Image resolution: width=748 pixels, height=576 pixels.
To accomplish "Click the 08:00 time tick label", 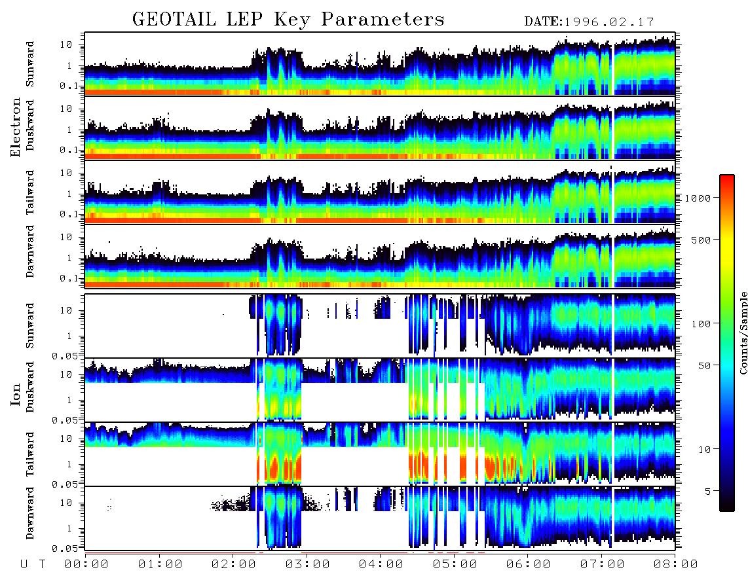I will click(675, 565).
